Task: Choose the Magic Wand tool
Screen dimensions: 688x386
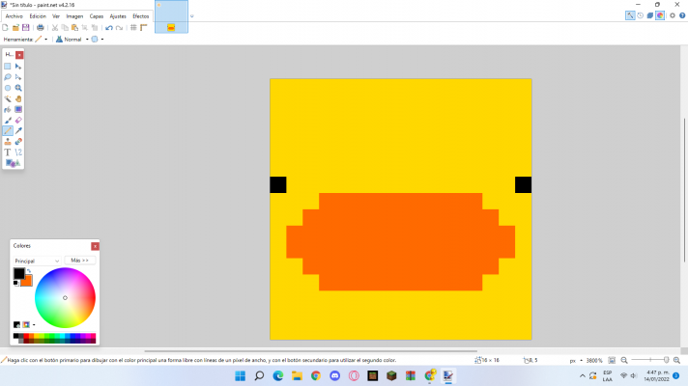Action: tap(8, 98)
